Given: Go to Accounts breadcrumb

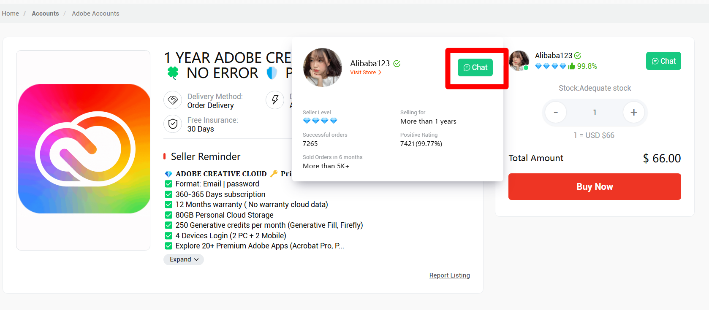Looking at the screenshot, I should coord(45,13).
